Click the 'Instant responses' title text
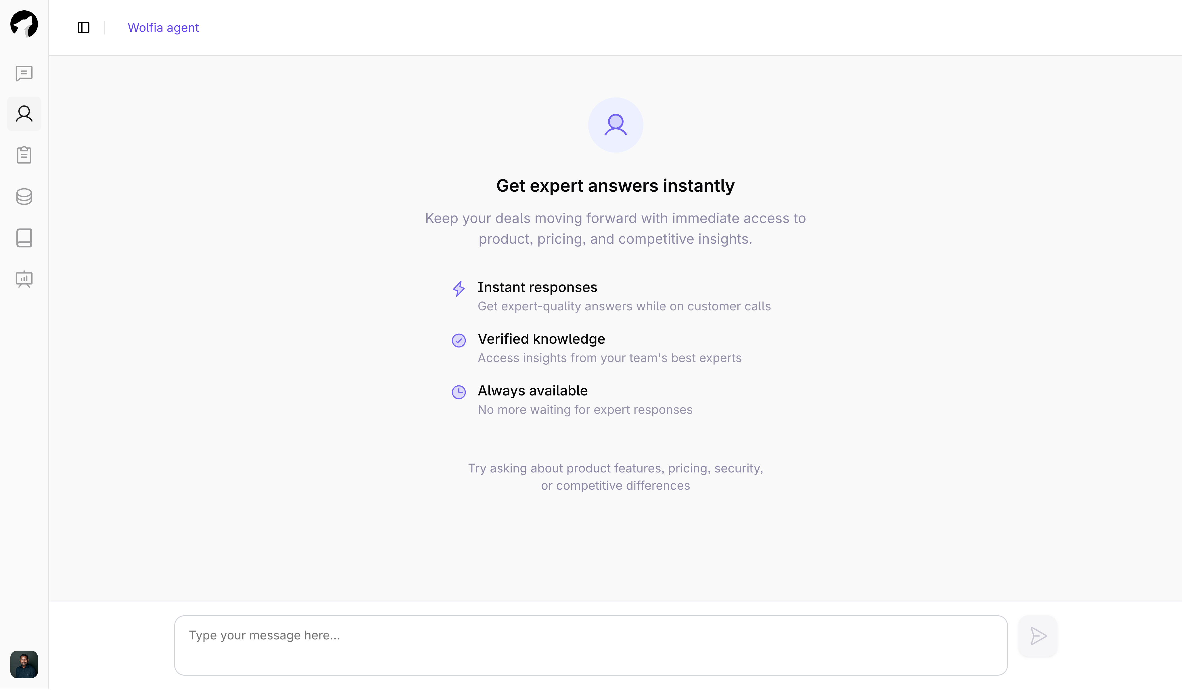This screenshot has width=1183, height=690. click(x=538, y=287)
